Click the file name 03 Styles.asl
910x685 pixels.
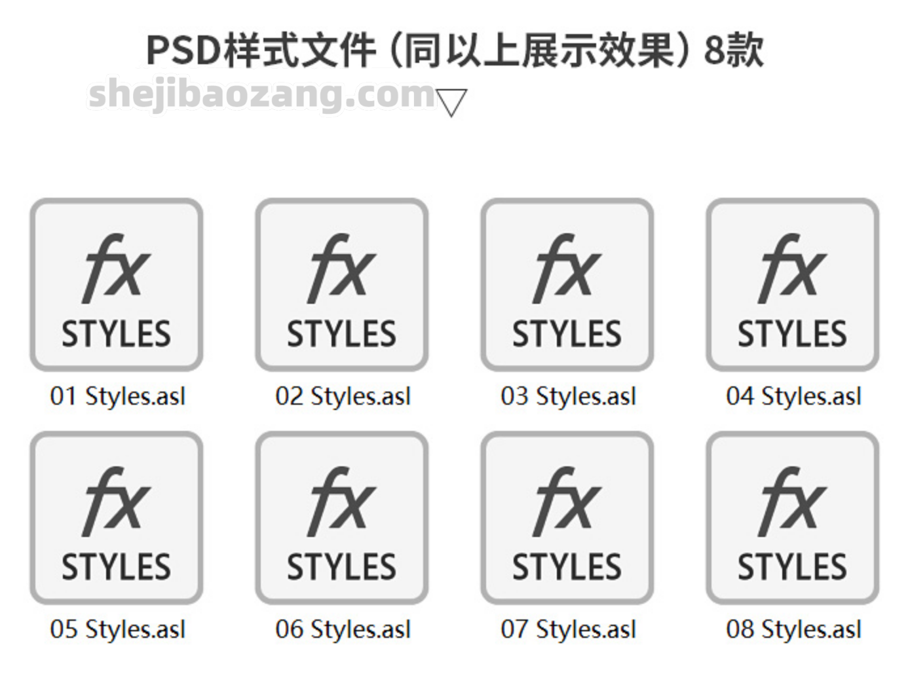coord(569,397)
